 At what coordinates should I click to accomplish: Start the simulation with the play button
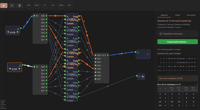point(4,6)
